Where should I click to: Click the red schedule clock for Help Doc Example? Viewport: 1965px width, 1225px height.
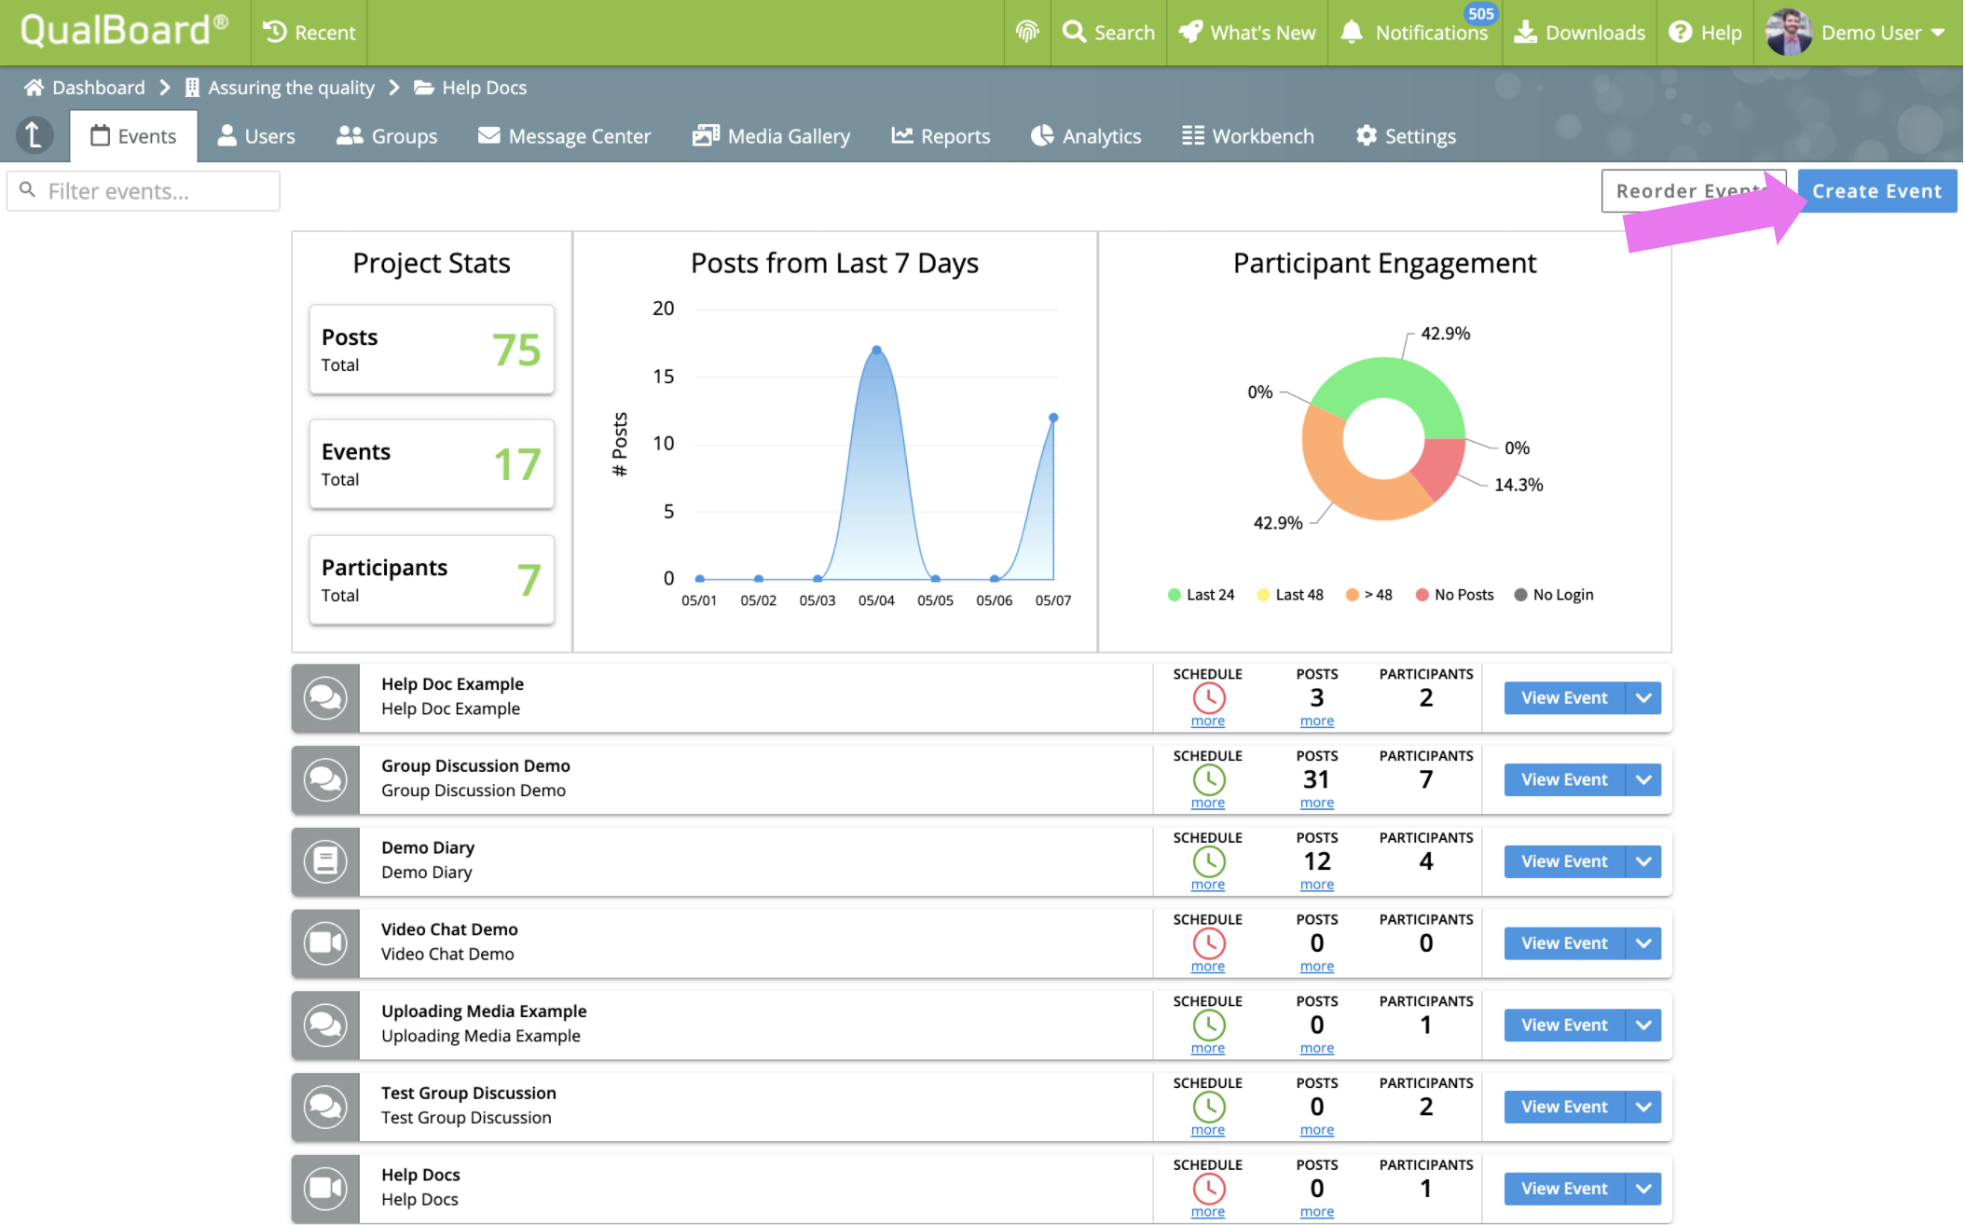[1208, 698]
